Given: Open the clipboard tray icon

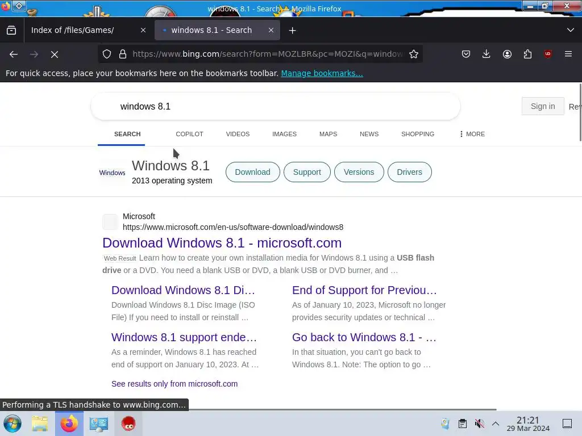Looking at the screenshot, I should (463, 424).
